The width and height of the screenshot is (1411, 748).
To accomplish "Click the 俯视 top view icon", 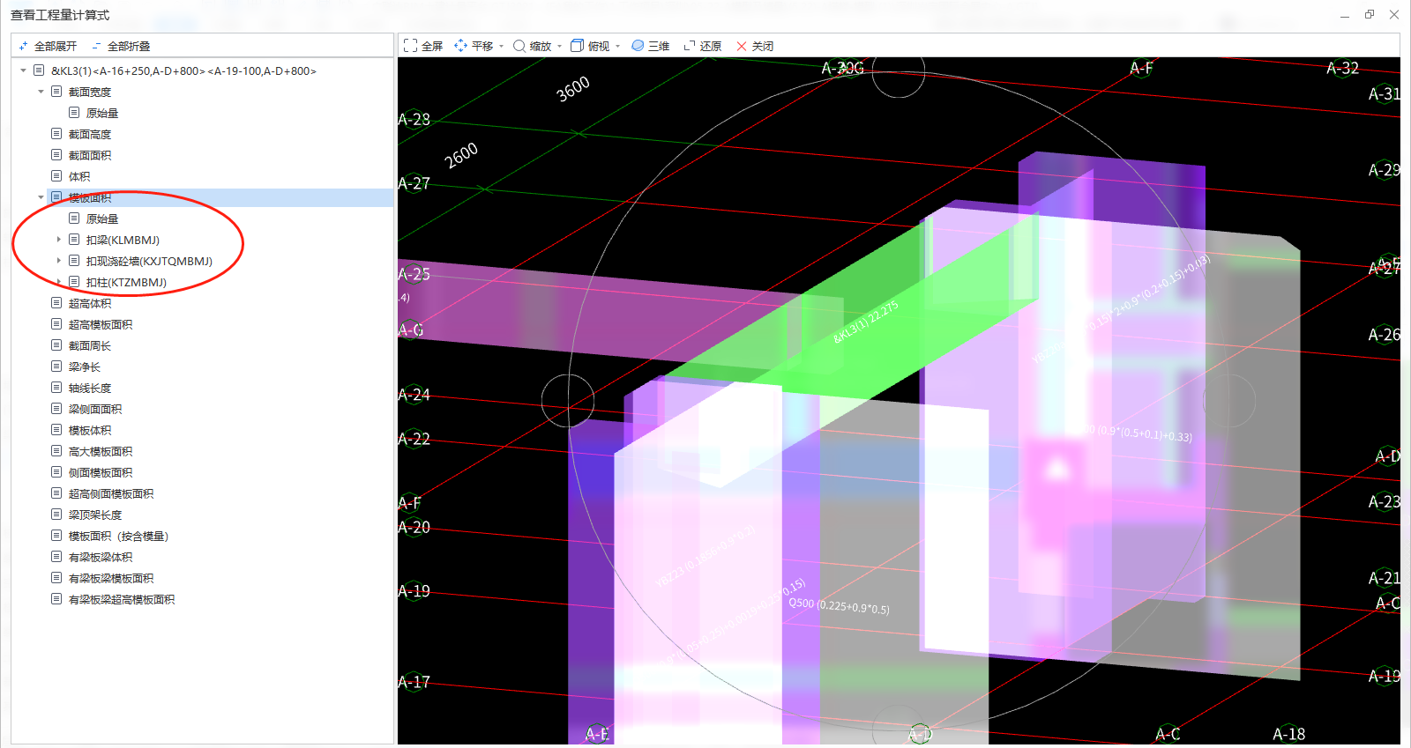I will click(578, 46).
